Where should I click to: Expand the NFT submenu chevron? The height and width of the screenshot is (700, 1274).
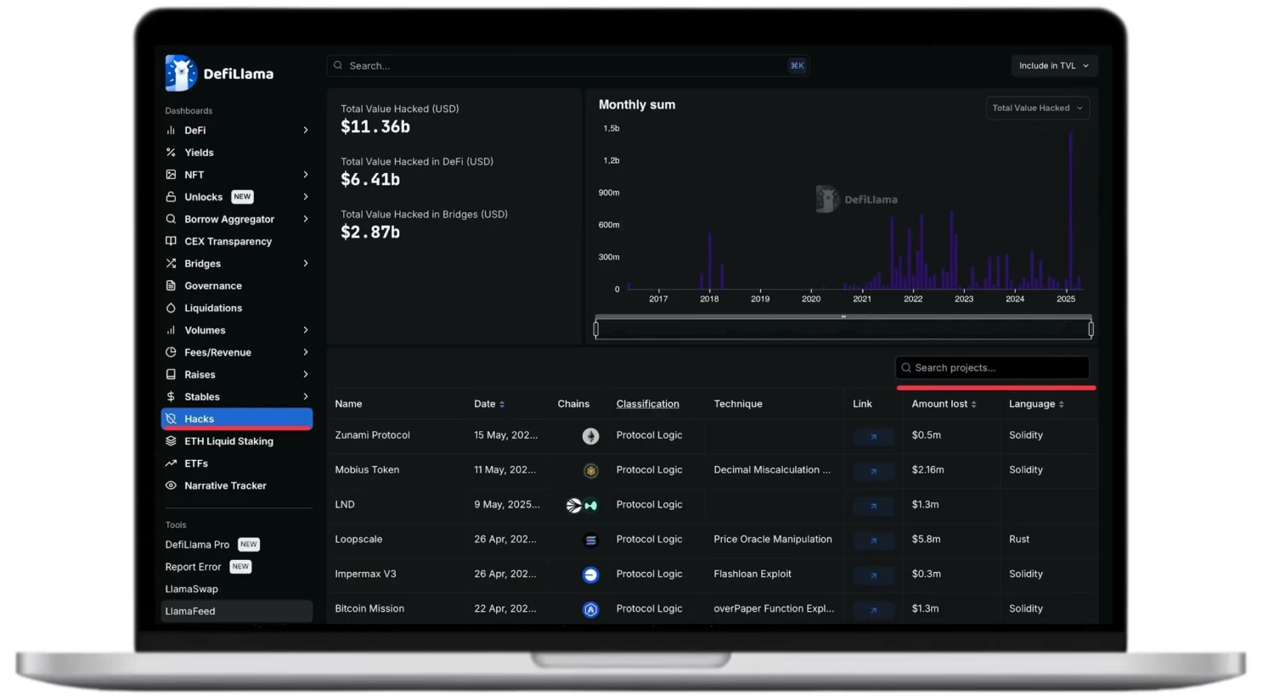(306, 175)
